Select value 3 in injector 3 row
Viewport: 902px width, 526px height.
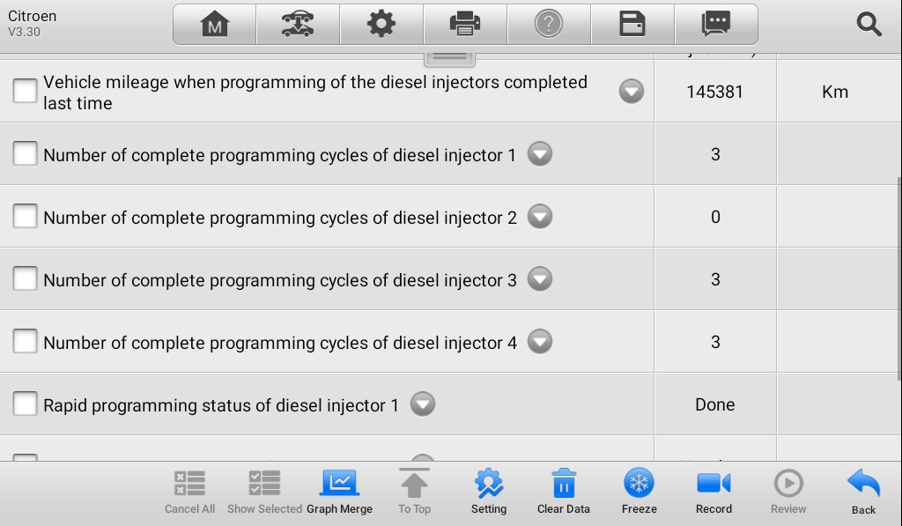point(715,279)
